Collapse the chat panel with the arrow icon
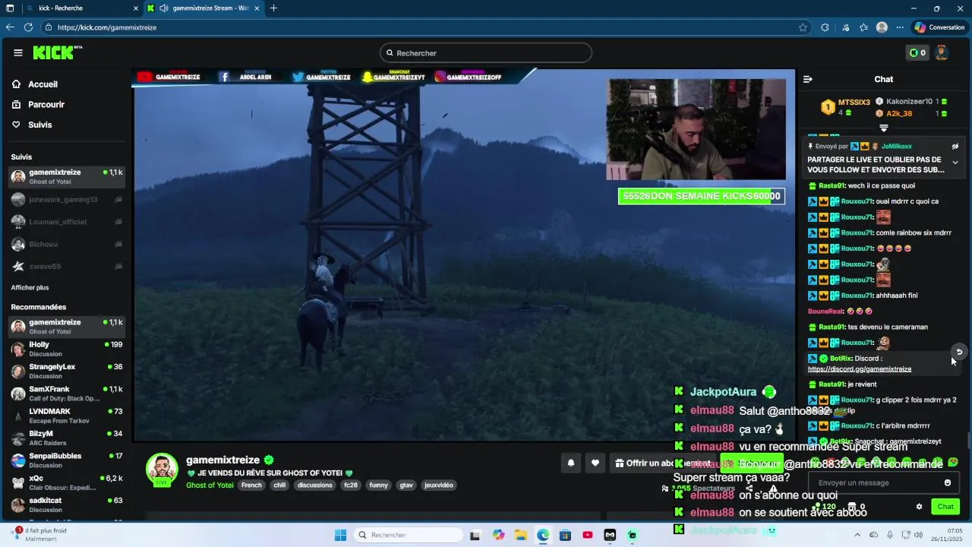The image size is (972, 547). coord(808,79)
